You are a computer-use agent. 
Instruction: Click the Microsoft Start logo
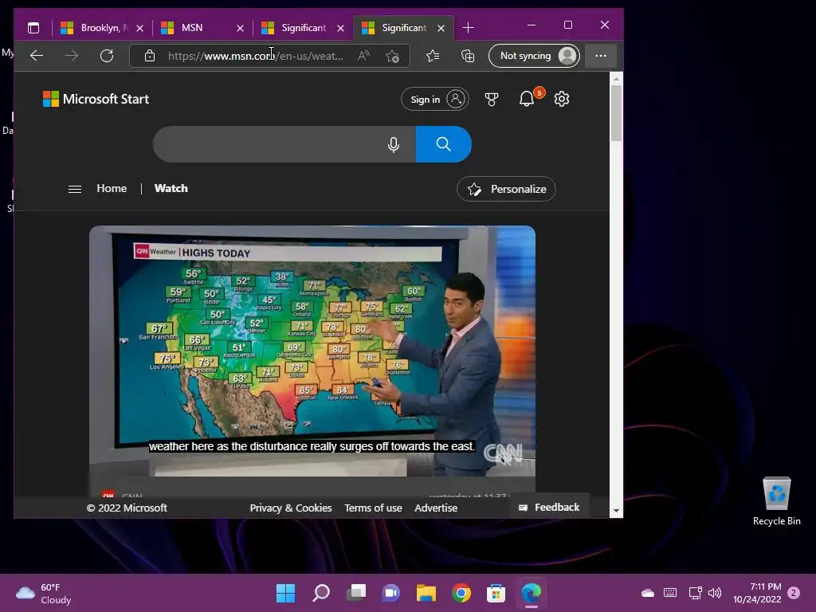tap(96, 99)
